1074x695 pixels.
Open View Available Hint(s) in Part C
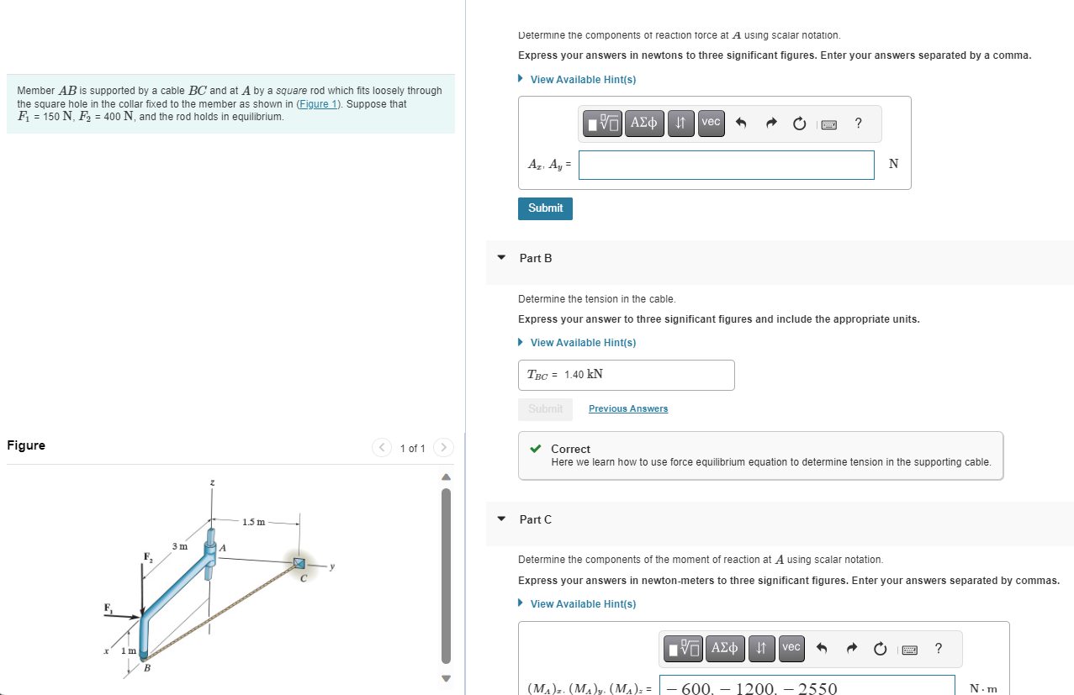click(x=583, y=603)
